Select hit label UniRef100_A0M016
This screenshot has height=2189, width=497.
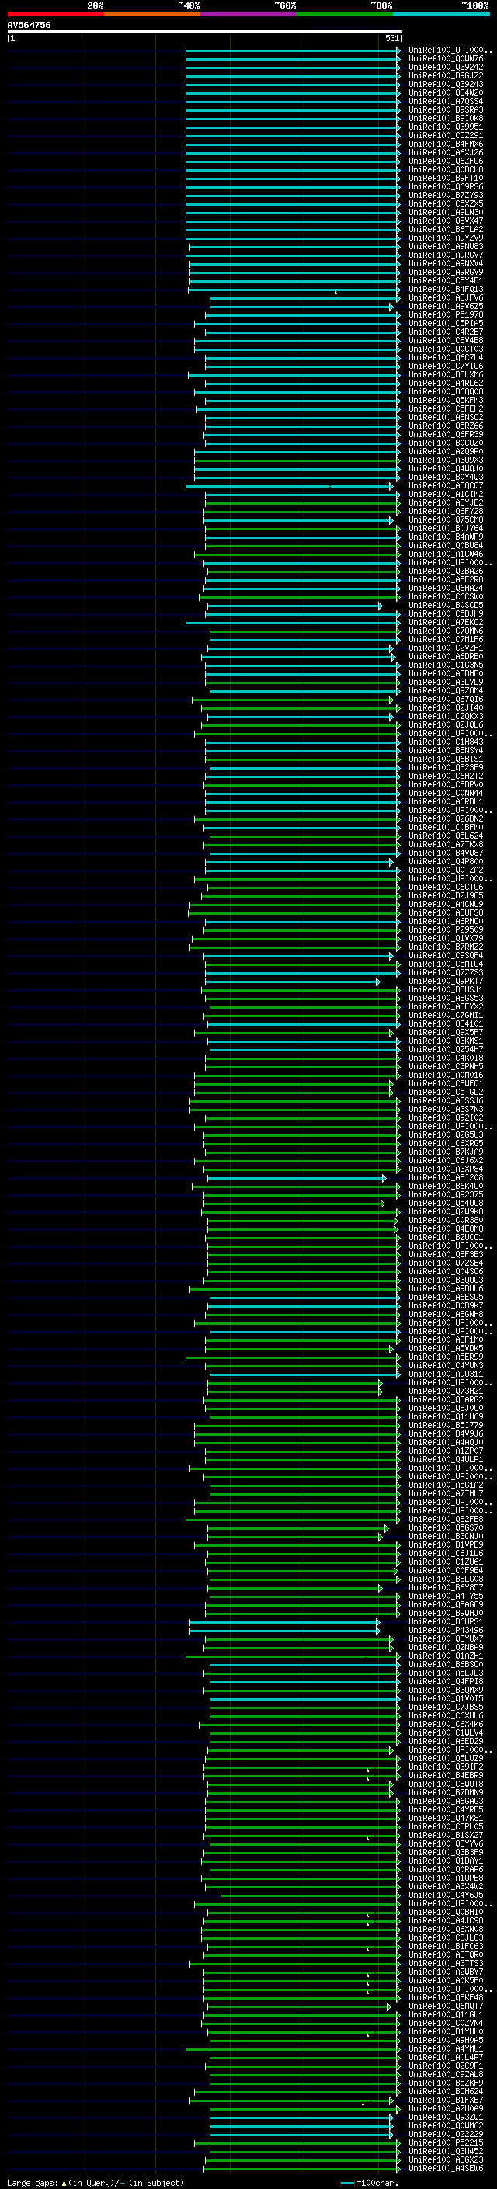tap(446, 1075)
